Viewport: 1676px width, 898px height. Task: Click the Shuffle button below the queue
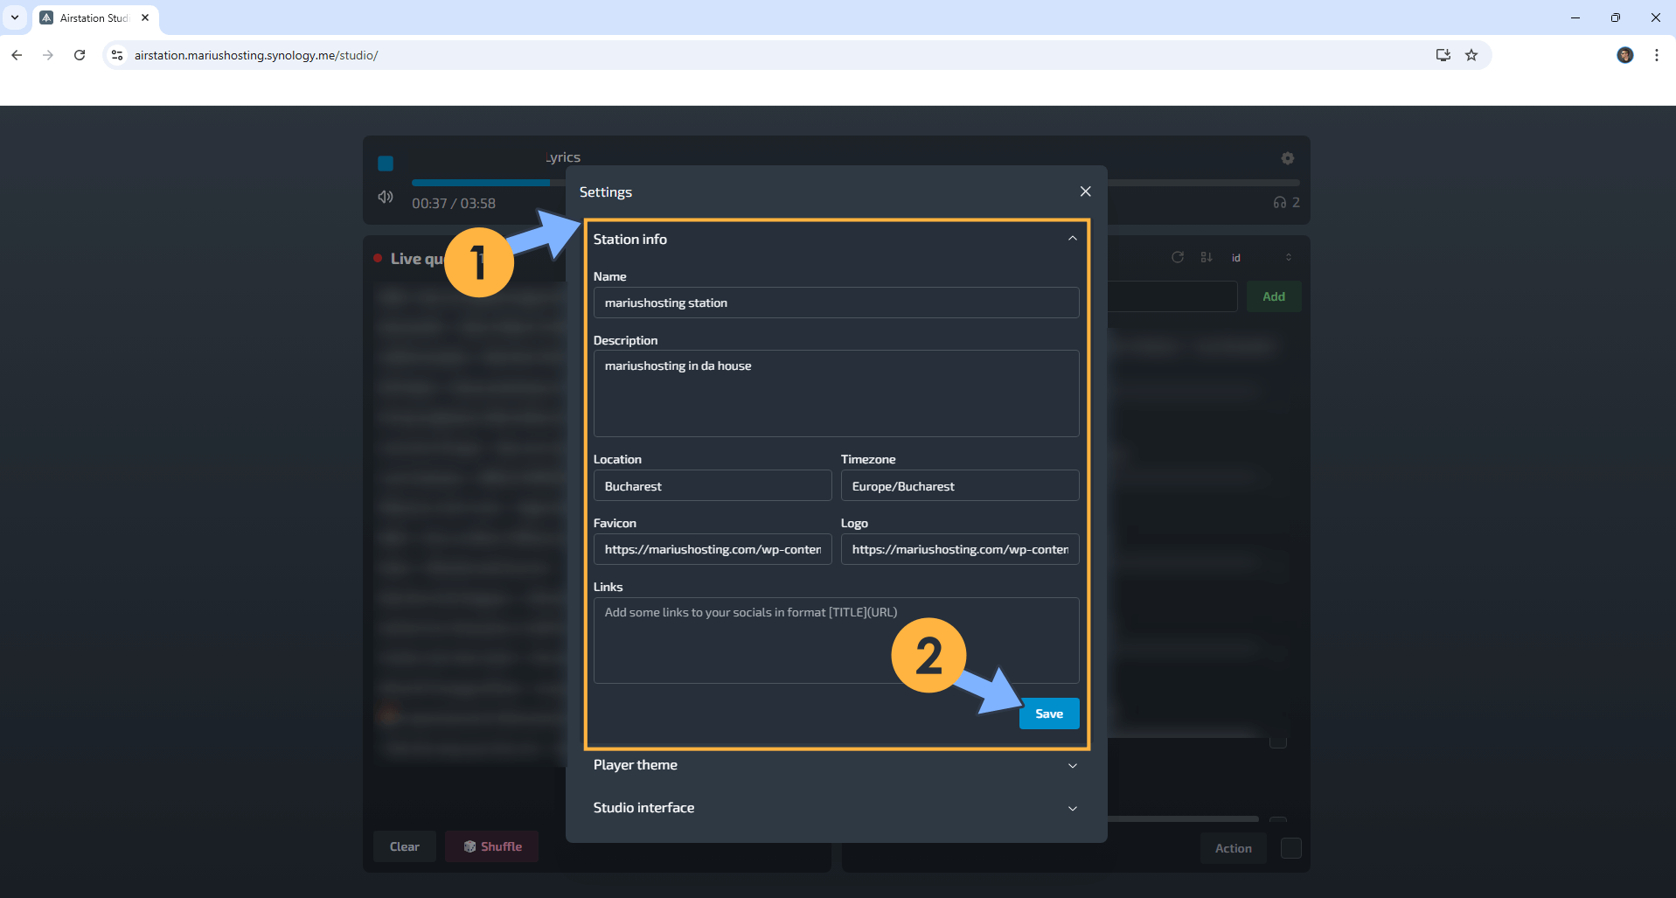[491, 846]
